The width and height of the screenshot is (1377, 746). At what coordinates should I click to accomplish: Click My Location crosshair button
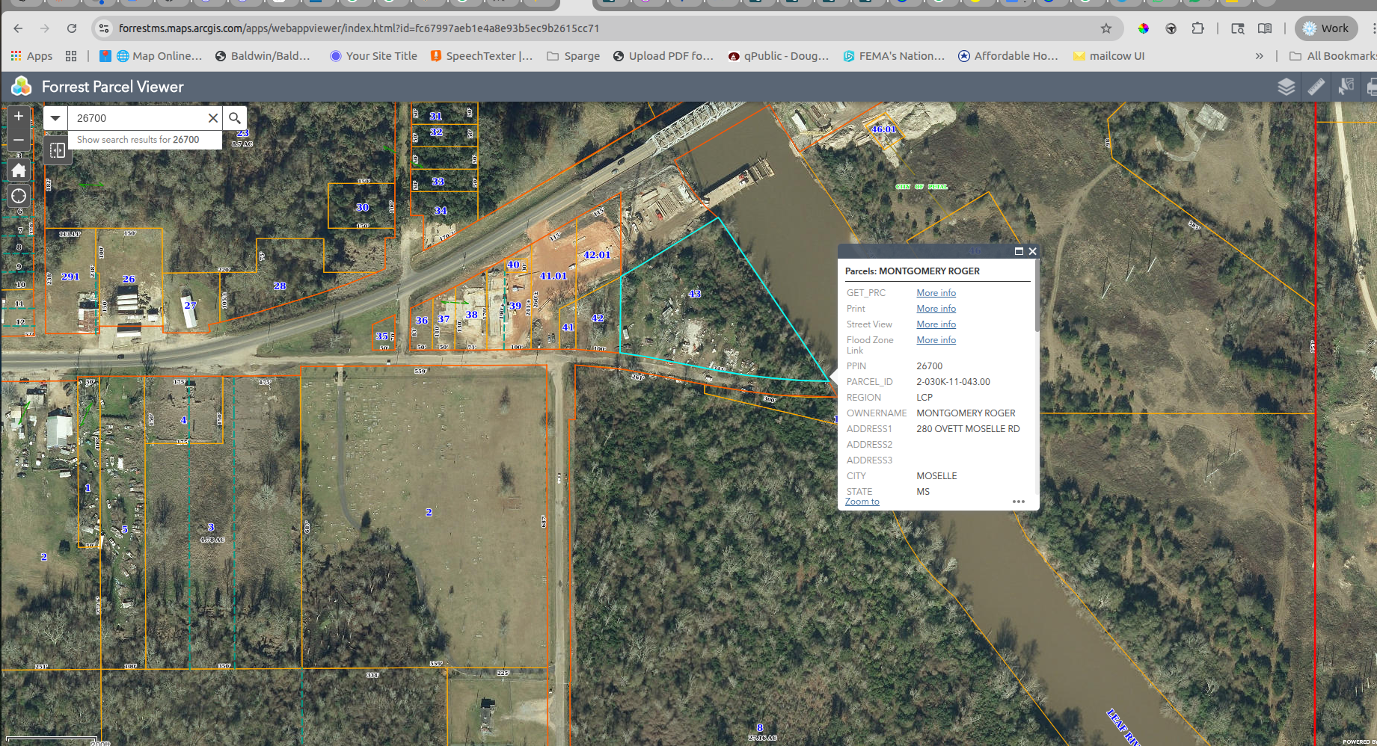18,196
